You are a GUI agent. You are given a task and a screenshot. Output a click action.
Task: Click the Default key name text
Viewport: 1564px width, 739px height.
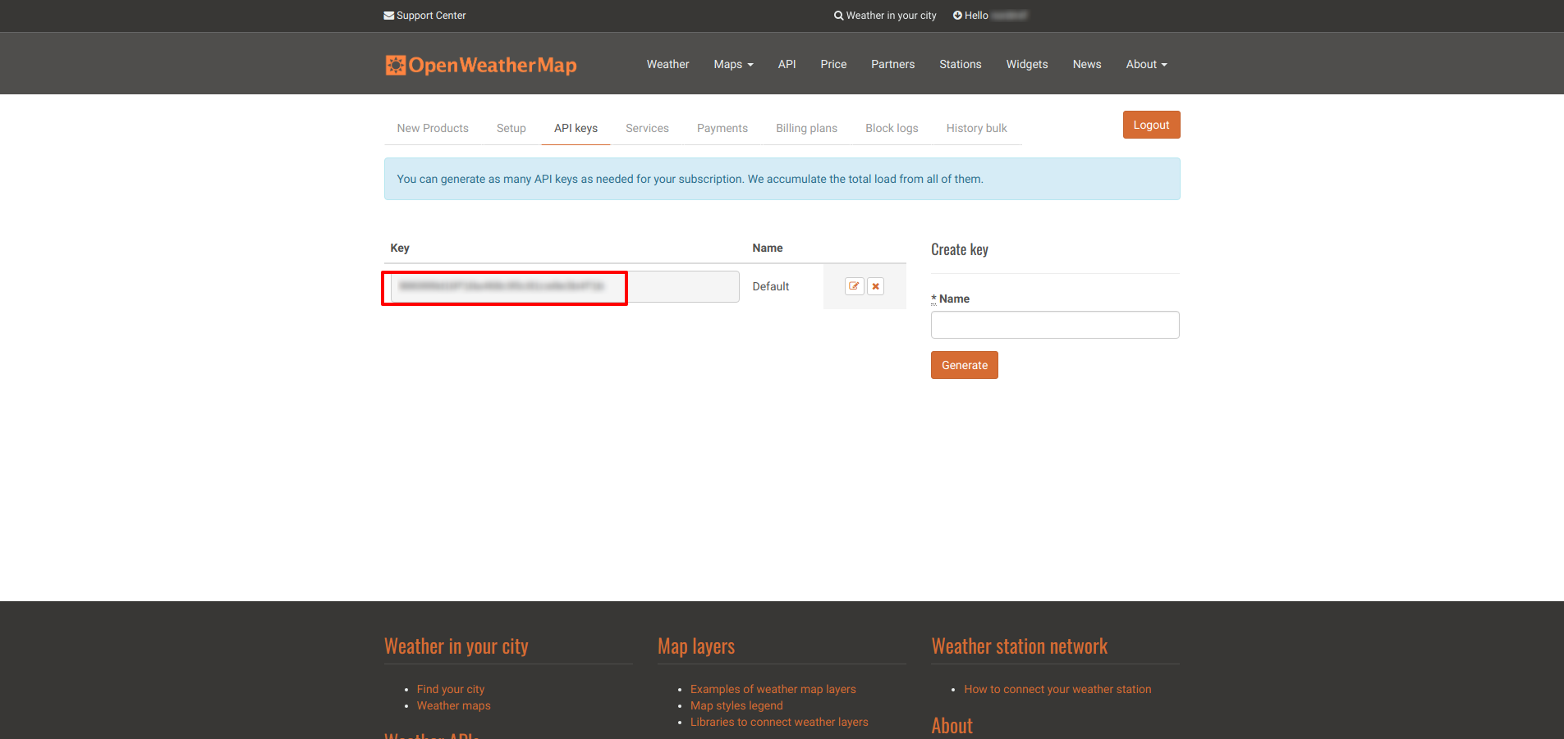point(771,286)
